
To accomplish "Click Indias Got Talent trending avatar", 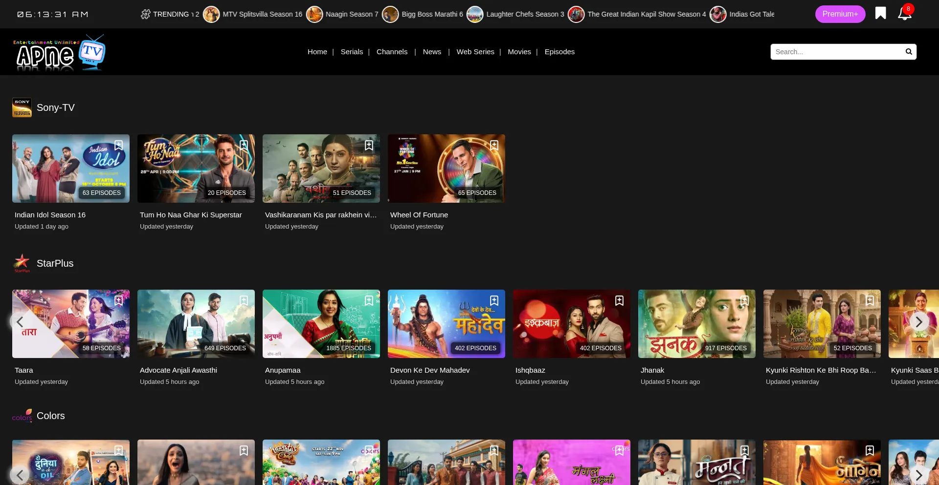I will [718, 14].
